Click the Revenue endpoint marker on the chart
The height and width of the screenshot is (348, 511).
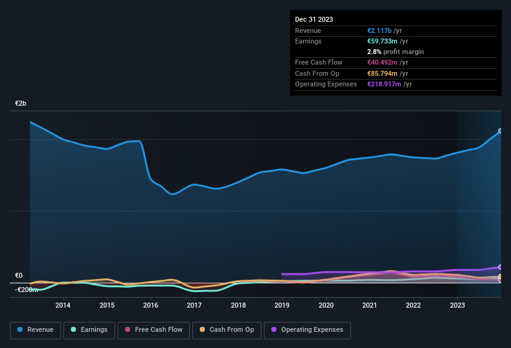tap(500, 131)
